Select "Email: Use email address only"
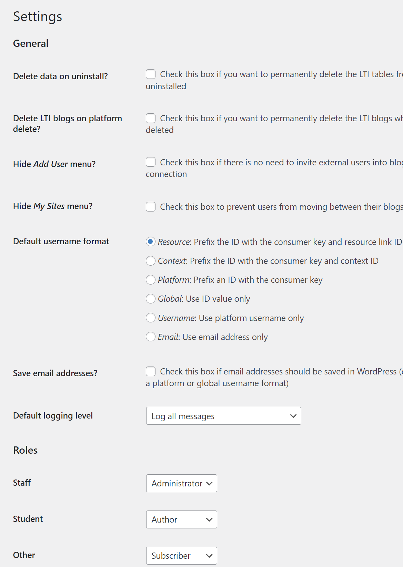This screenshot has height=567, width=403. coord(151,337)
